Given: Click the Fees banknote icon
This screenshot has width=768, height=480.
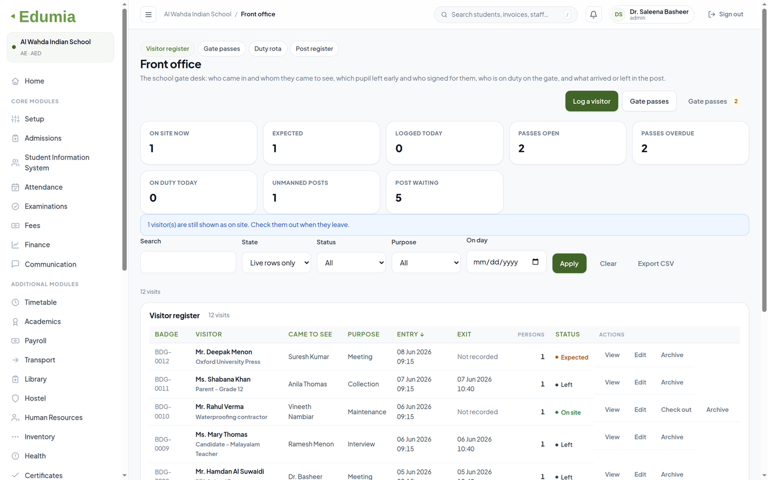Looking at the screenshot, I should click(15, 225).
